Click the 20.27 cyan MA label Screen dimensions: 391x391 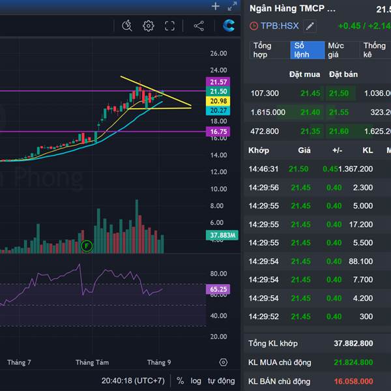[218, 111]
